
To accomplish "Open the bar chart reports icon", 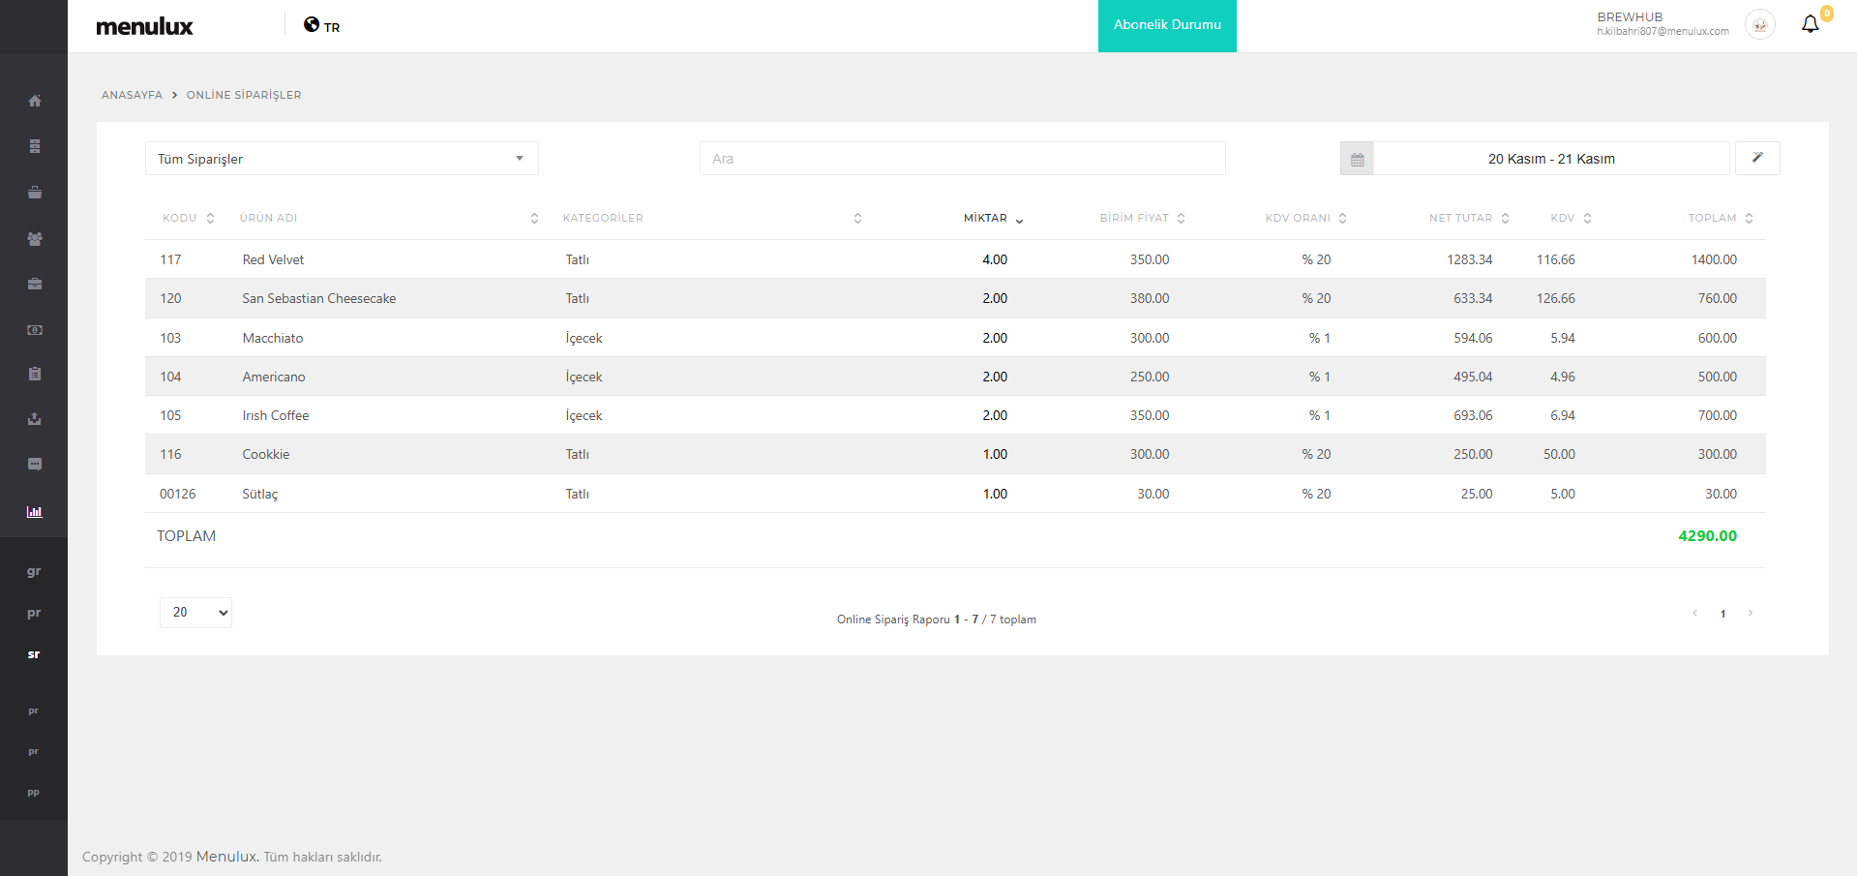I will pos(35,512).
